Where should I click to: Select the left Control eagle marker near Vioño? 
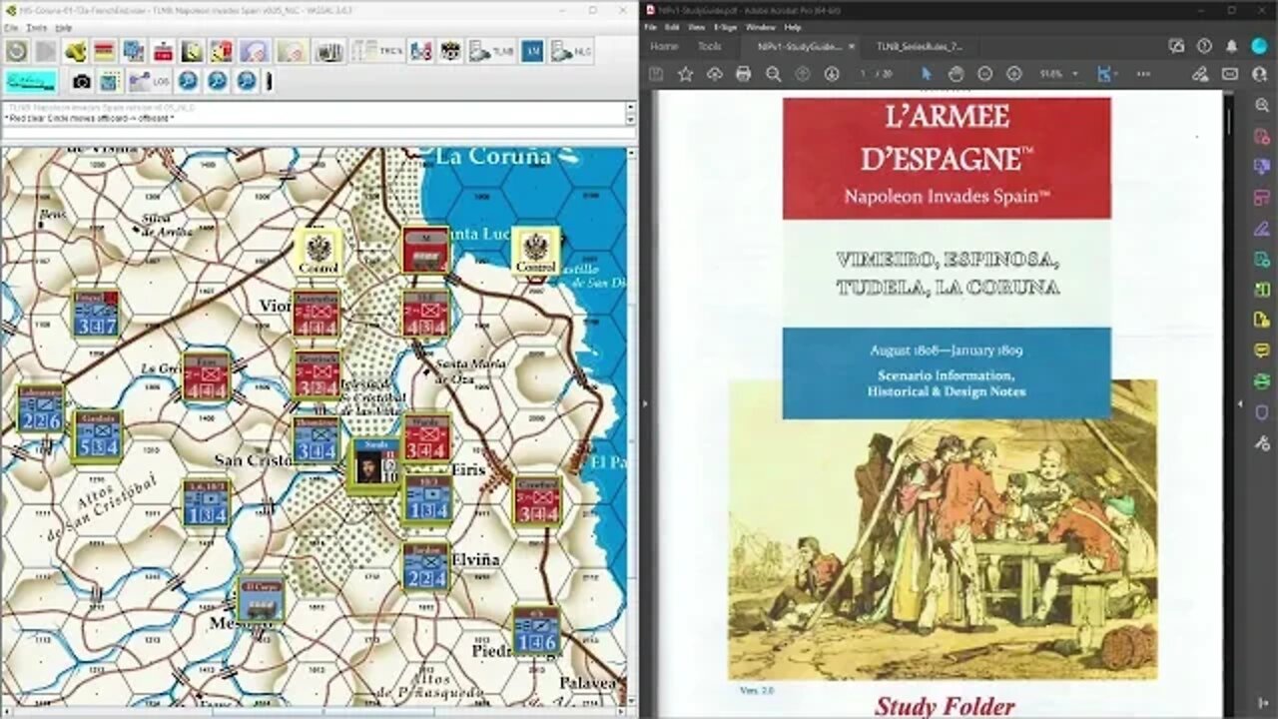319,253
